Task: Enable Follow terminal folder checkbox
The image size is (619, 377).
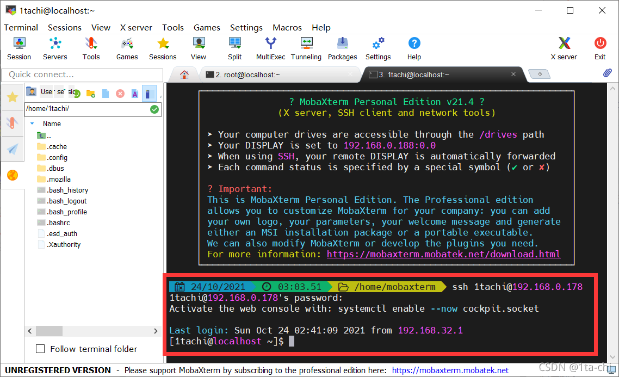Action: tap(40, 349)
